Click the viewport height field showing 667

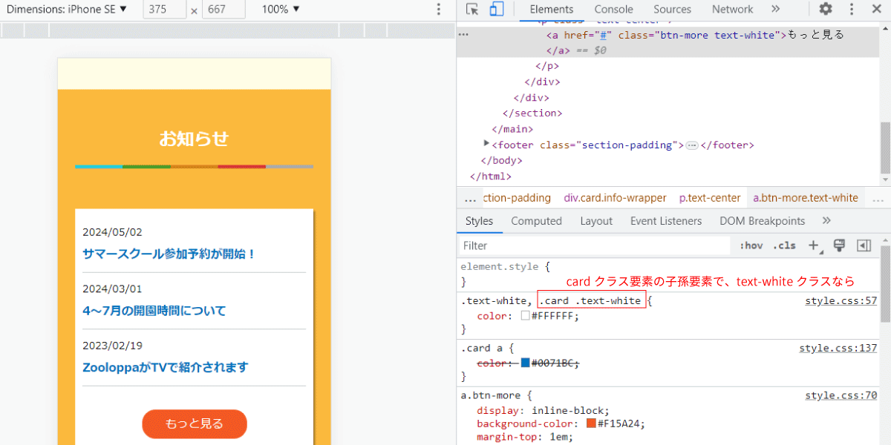[223, 10]
